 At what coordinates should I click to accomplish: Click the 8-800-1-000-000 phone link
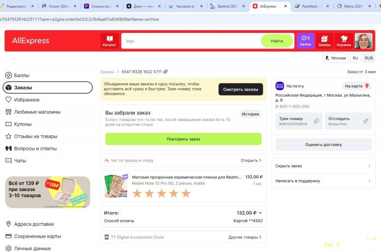point(292,106)
